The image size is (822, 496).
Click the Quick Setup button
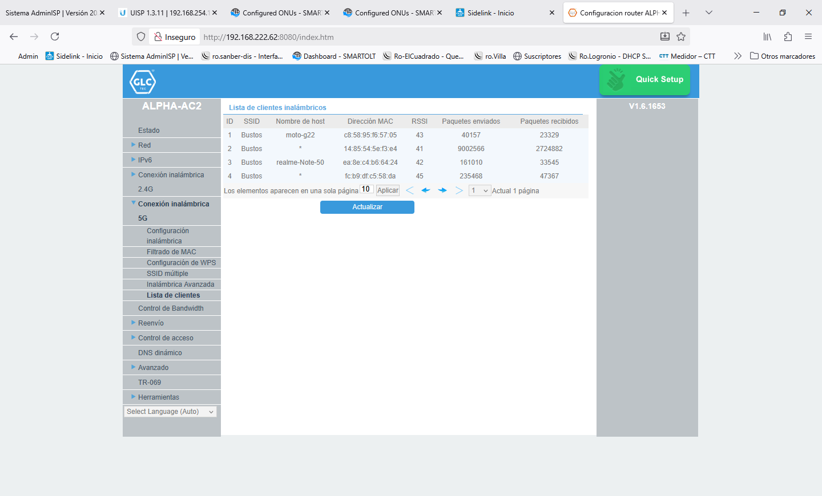(x=644, y=80)
